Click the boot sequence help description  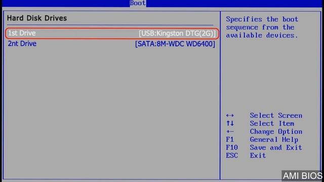(x=262, y=27)
